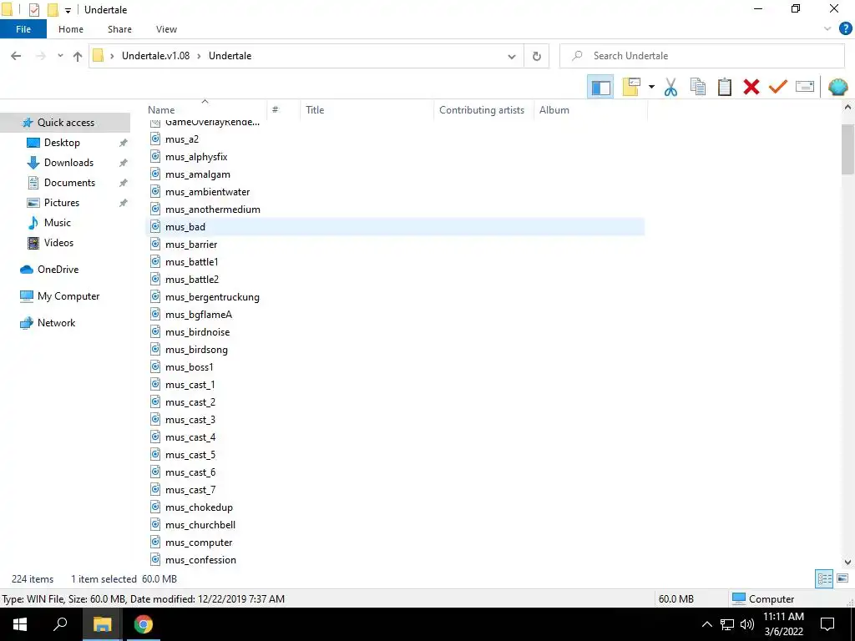
Task: Select the mus_confession file icon
Action: (x=155, y=560)
